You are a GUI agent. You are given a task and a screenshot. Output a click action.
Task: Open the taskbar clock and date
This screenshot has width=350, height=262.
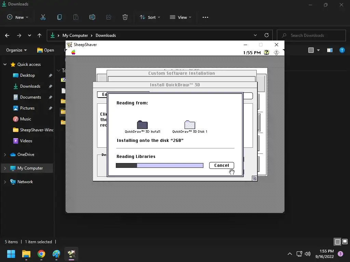click(324, 254)
